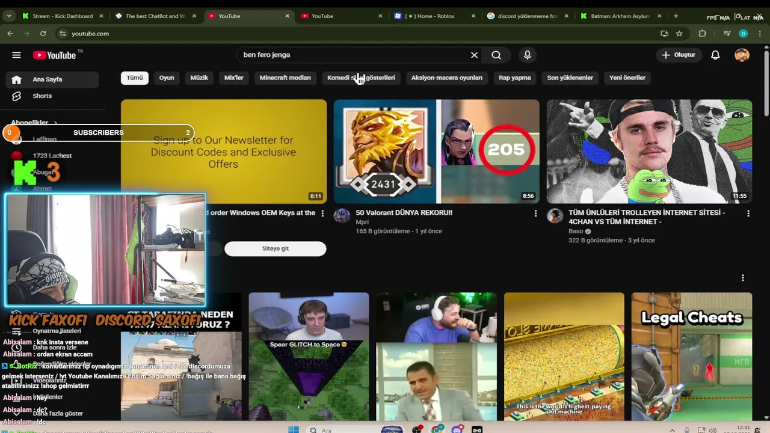Select the Tümü filter chip
Image resolution: width=770 pixels, height=433 pixels.
click(135, 78)
